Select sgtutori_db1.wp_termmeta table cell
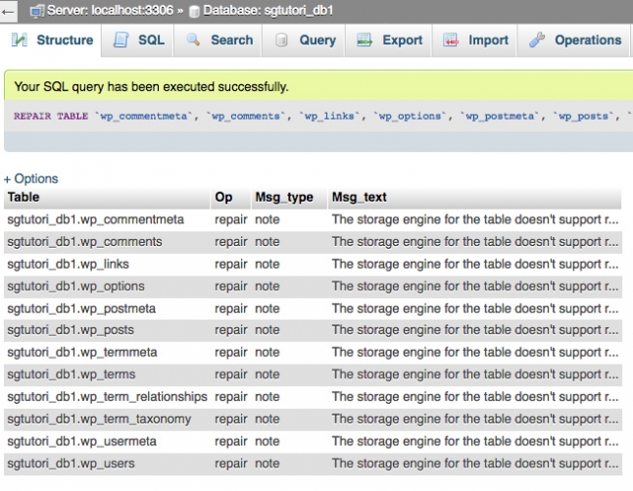Image resolution: width=633 pixels, height=491 pixels. (107, 353)
